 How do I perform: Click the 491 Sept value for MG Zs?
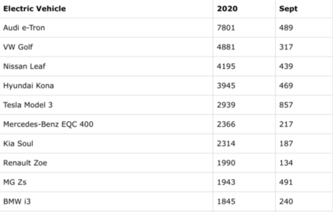(x=286, y=182)
